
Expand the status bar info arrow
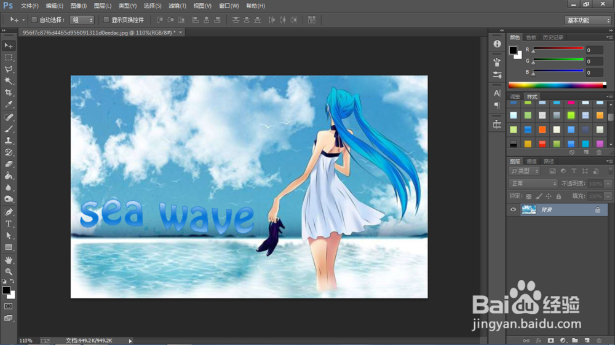[x=130, y=341]
